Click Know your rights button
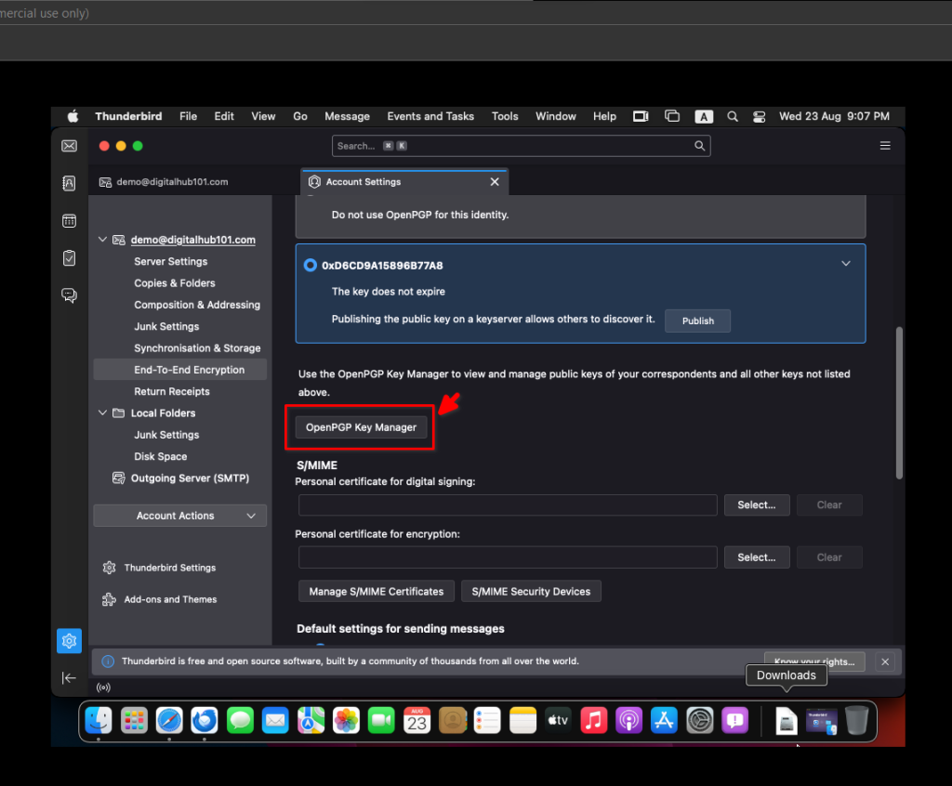Viewport: 952px width, 786px height. coord(814,662)
